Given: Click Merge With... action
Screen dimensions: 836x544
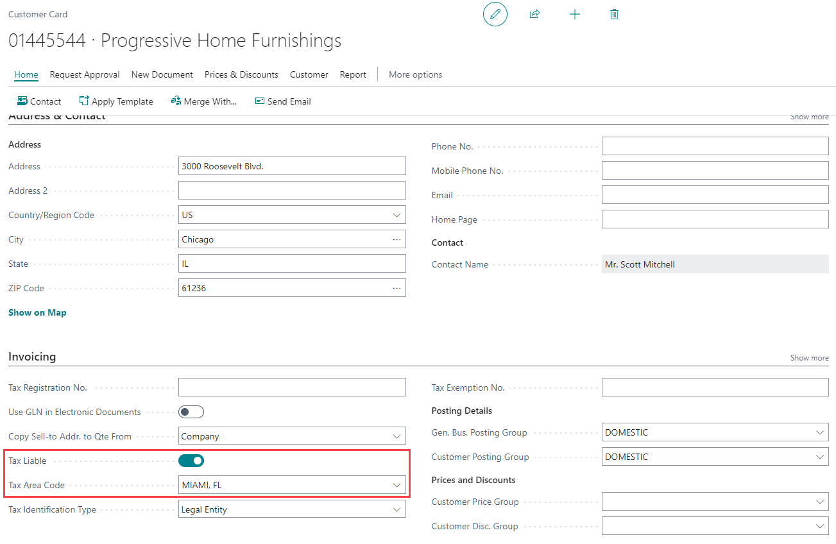Looking at the screenshot, I should pyautogui.click(x=204, y=101).
